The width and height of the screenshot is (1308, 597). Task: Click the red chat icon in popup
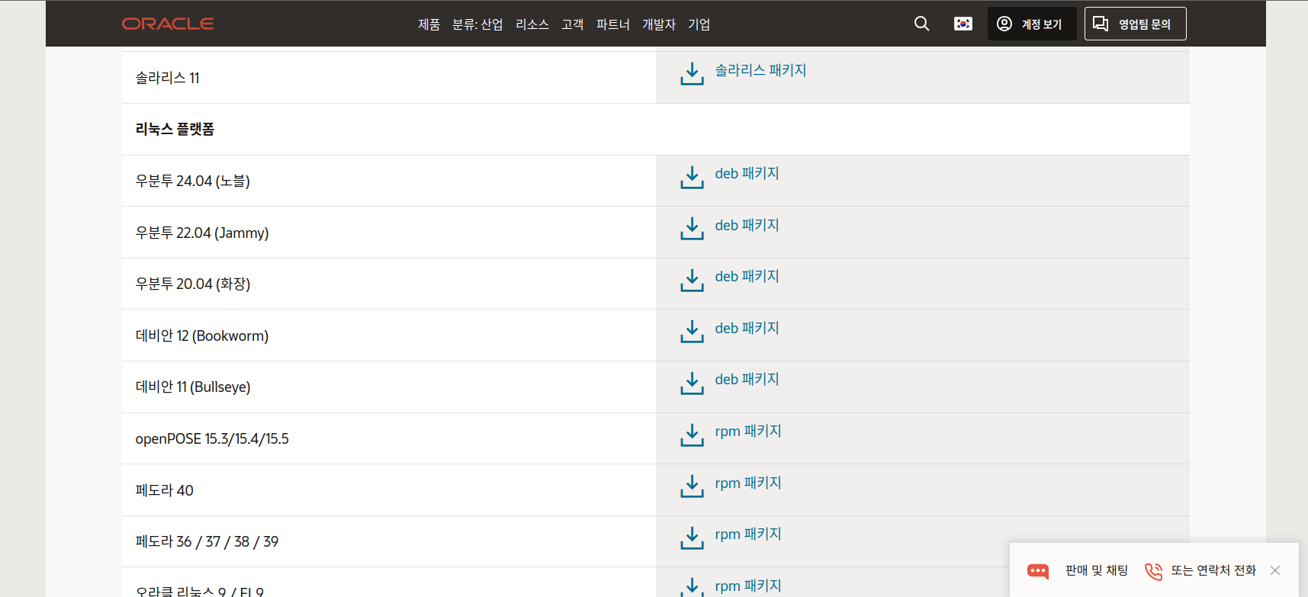click(1038, 570)
